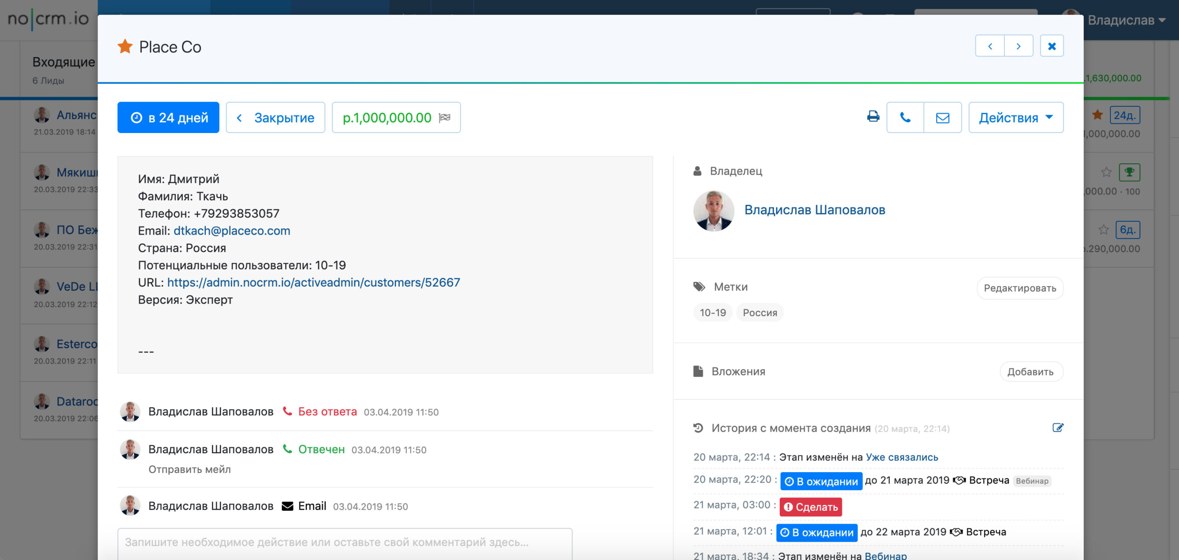Click Добавить next to Вложения

1031,372
